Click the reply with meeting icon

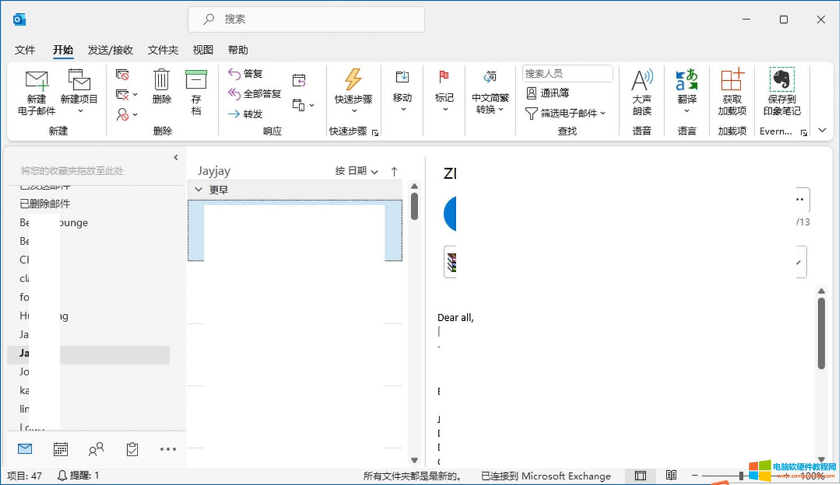[299, 80]
